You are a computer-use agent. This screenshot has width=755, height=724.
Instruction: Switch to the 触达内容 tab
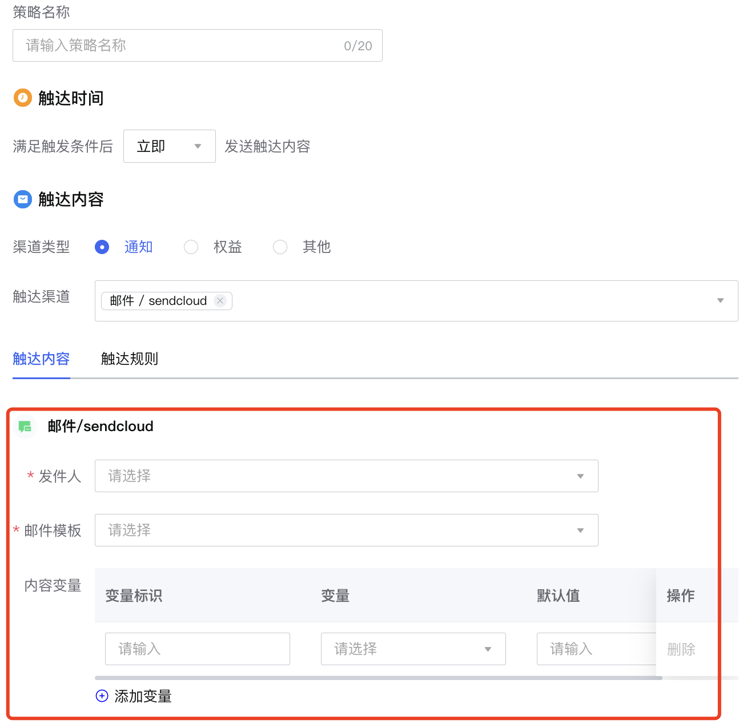point(41,359)
